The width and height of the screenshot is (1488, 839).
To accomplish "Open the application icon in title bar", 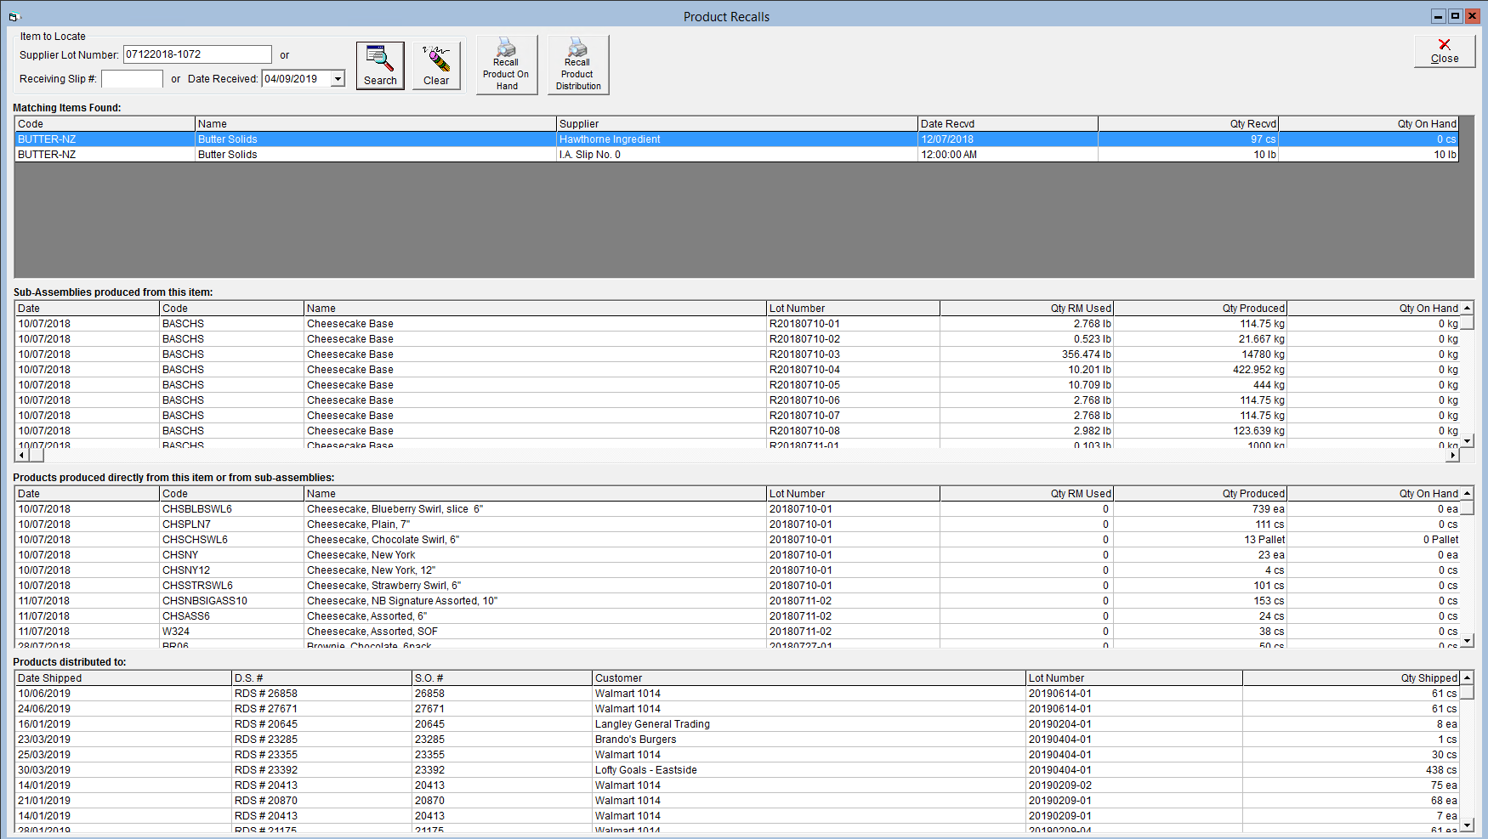I will coord(13,17).
